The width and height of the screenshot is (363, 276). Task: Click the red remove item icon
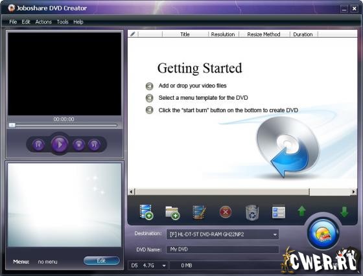pos(226,212)
